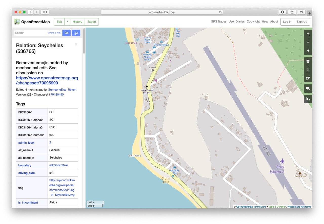
Task: Show all tabs overview in Safari
Action: tap(301, 12)
